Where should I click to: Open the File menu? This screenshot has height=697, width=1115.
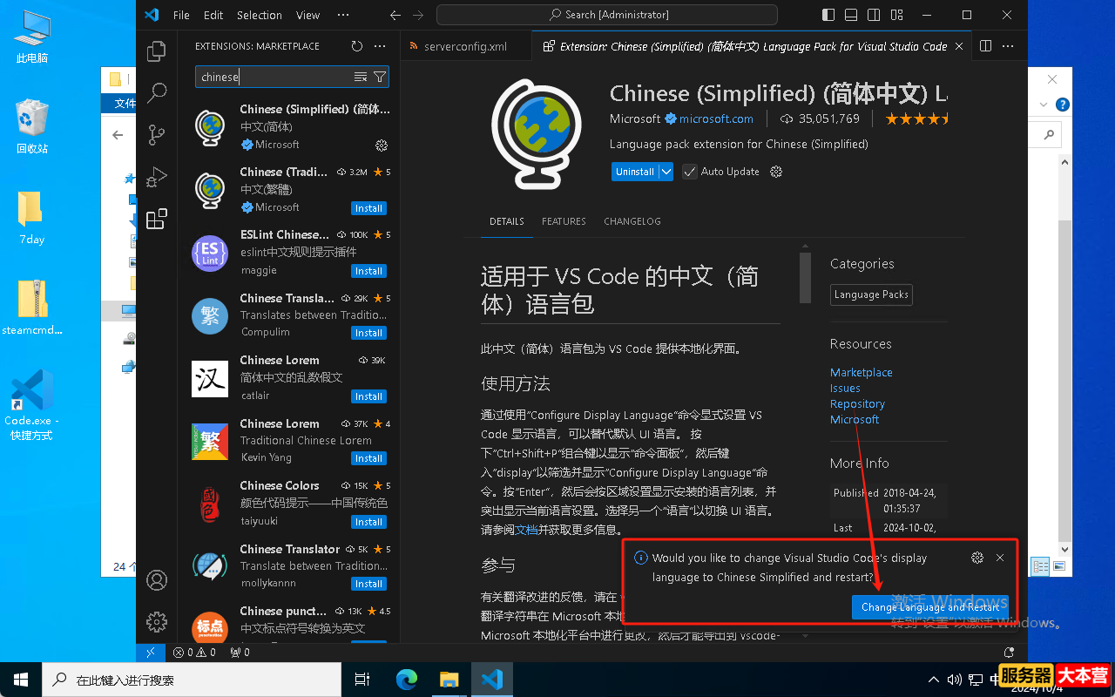point(181,15)
